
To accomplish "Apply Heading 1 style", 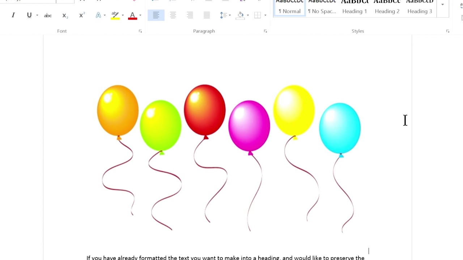I will (354, 8).
